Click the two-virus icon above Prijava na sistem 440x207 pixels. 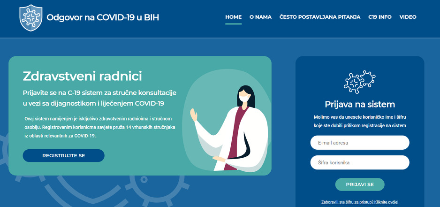tap(359, 82)
